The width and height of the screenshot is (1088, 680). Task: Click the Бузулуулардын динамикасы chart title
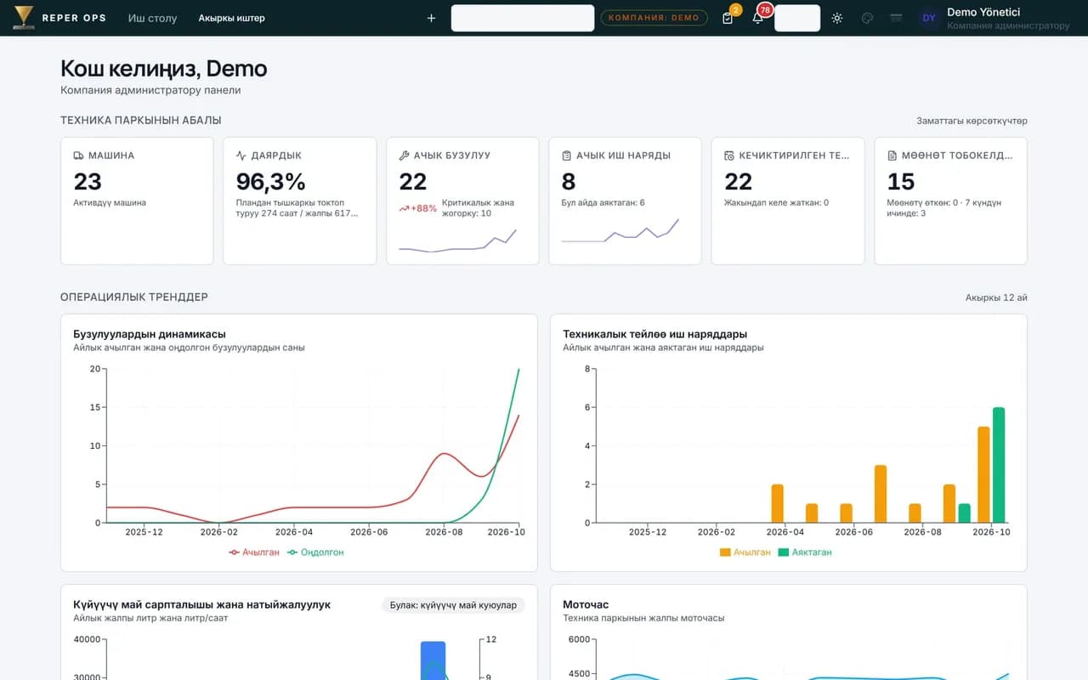(150, 334)
